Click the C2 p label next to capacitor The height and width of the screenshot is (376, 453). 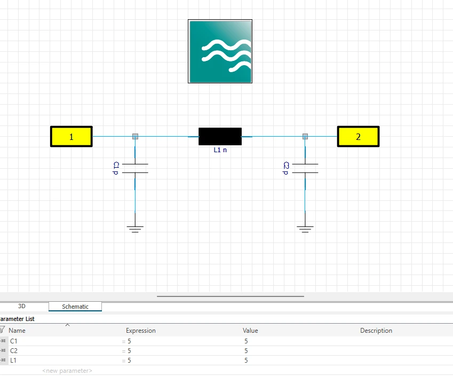[286, 168]
